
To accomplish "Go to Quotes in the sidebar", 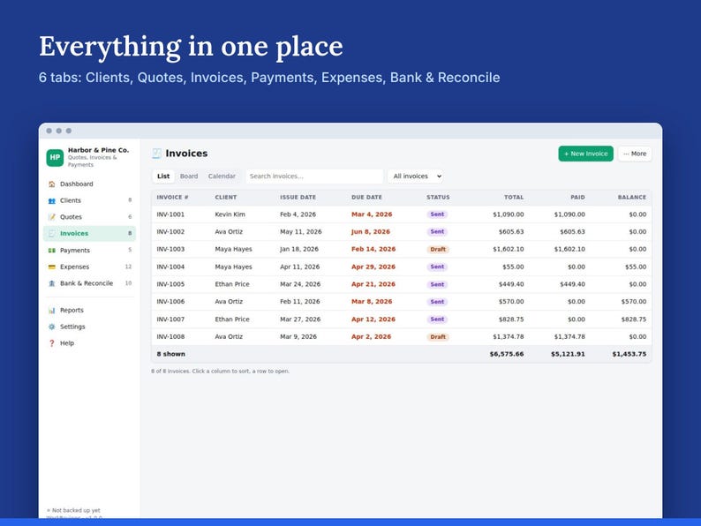I will tap(89, 217).
